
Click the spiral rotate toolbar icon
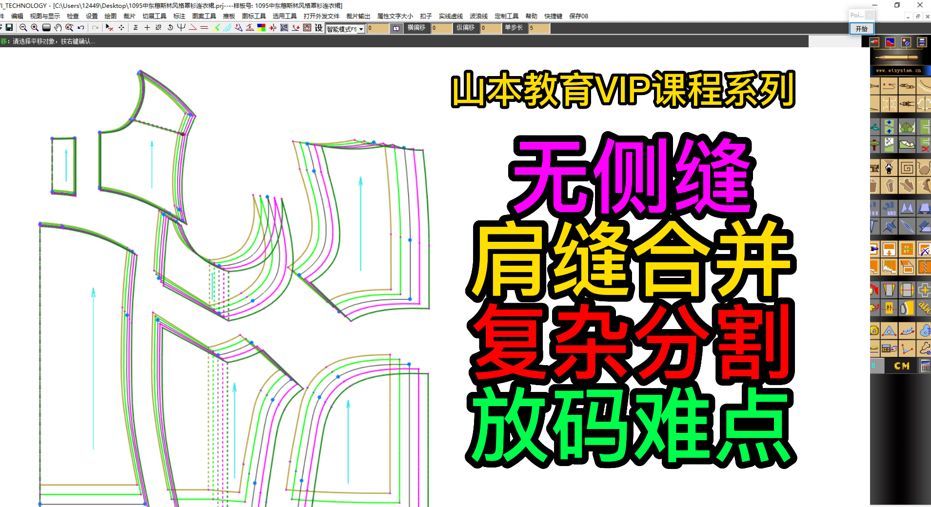[170, 28]
